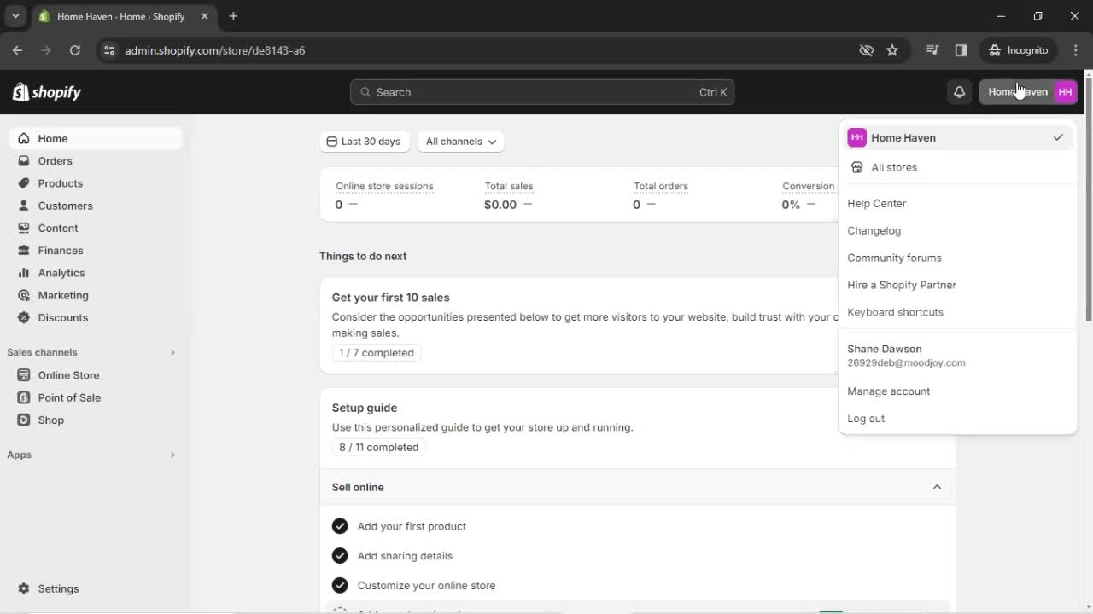Click the Home sidebar icon
This screenshot has height=614, width=1093.
click(x=24, y=138)
